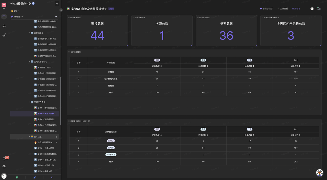
Task: Click the cloud sync status icon
Action: [319, 9]
